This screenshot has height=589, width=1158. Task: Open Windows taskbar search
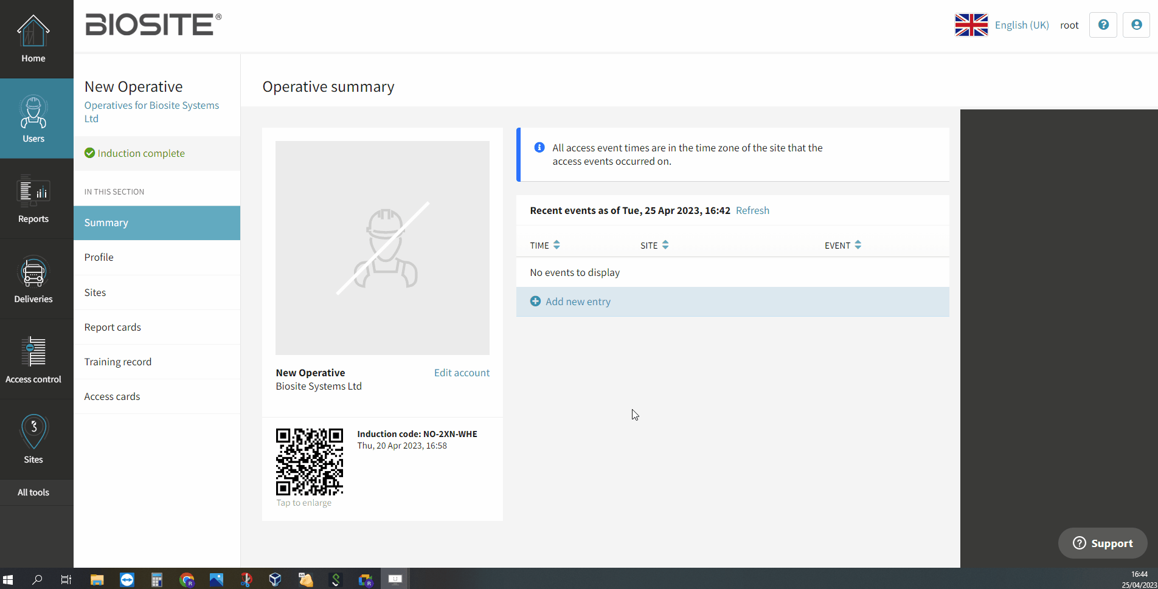coord(37,579)
